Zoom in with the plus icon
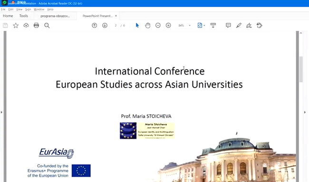The width and height of the screenshot is (309, 182). pyautogui.click(x=168, y=25)
